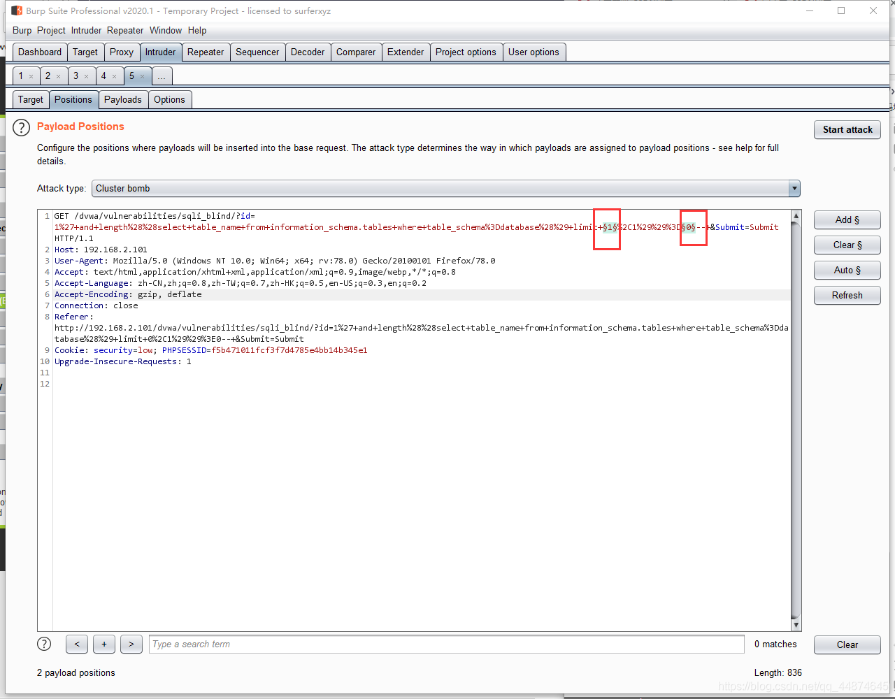Open the Burp menu
Viewport: 895px width, 699px height.
(22, 30)
